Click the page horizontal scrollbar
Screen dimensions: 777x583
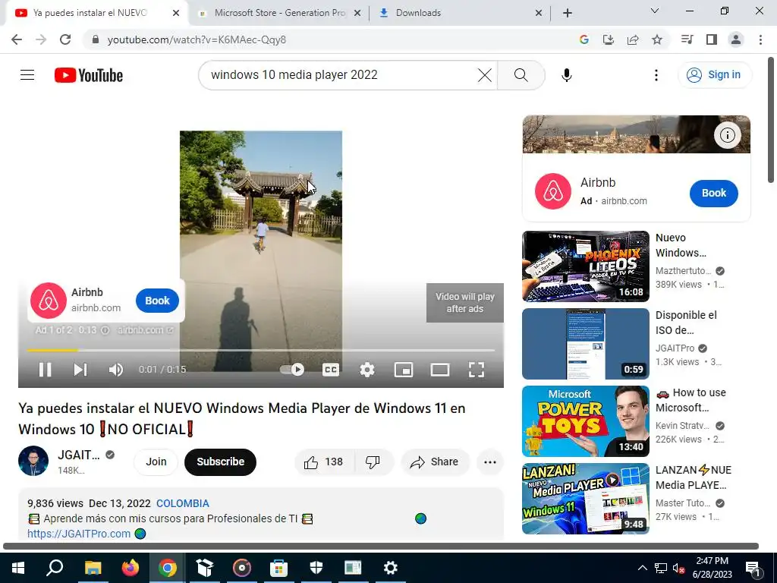coord(381,547)
